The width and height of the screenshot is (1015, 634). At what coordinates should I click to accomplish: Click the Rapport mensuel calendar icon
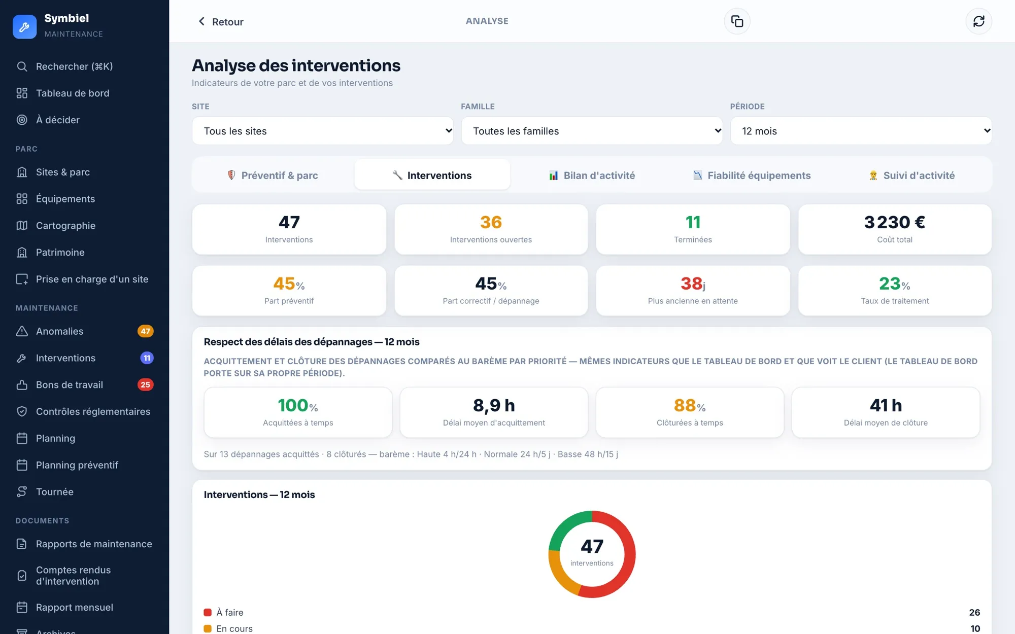[x=22, y=608]
